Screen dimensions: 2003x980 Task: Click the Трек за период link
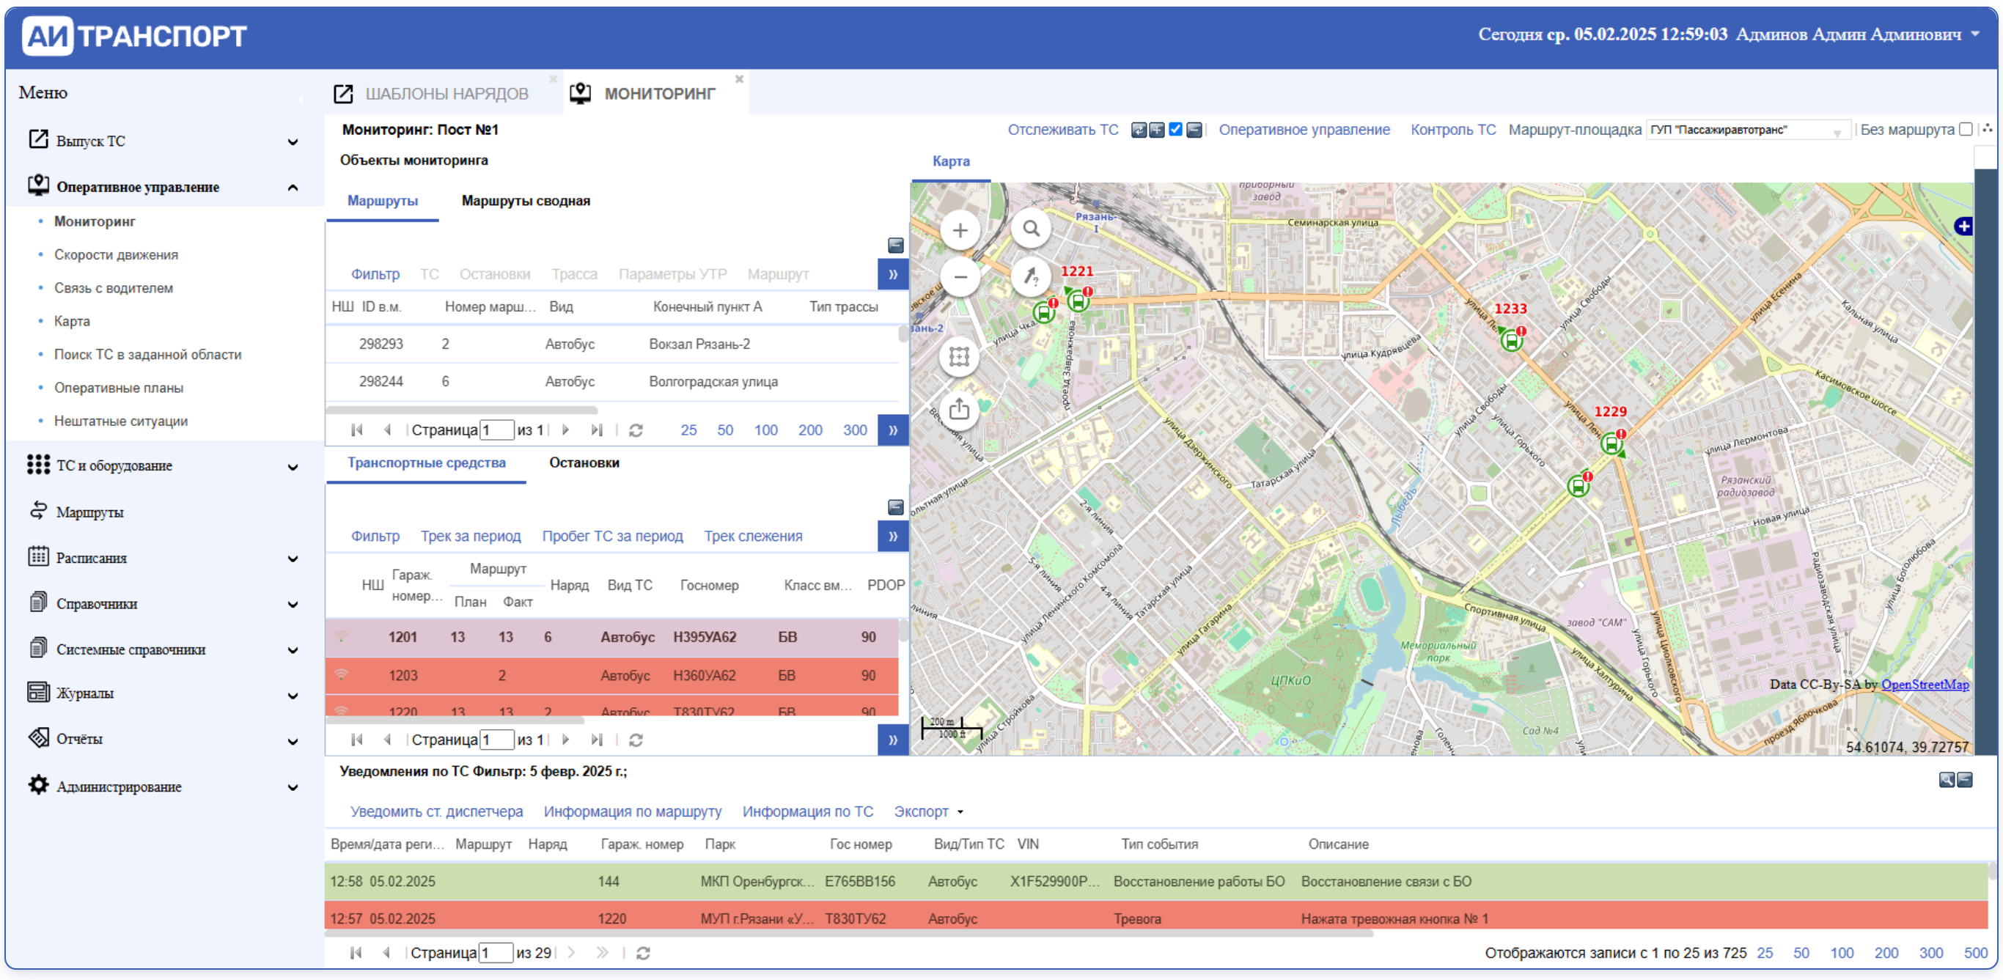471,537
